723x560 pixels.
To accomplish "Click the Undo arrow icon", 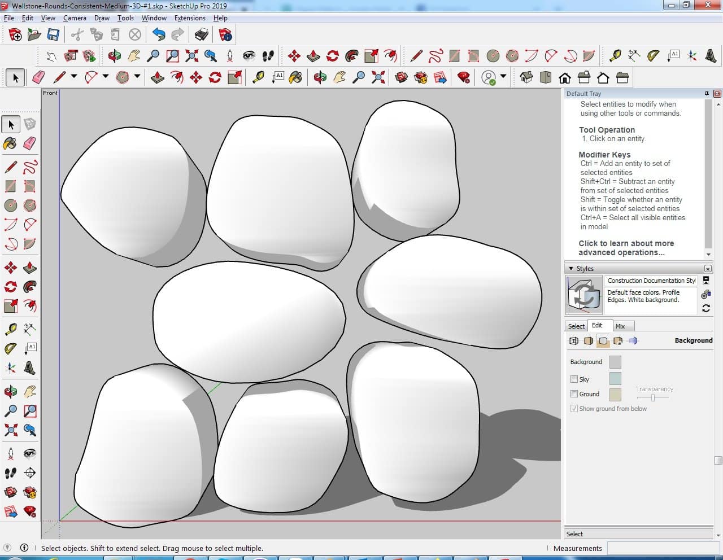I will coord(159,35).
